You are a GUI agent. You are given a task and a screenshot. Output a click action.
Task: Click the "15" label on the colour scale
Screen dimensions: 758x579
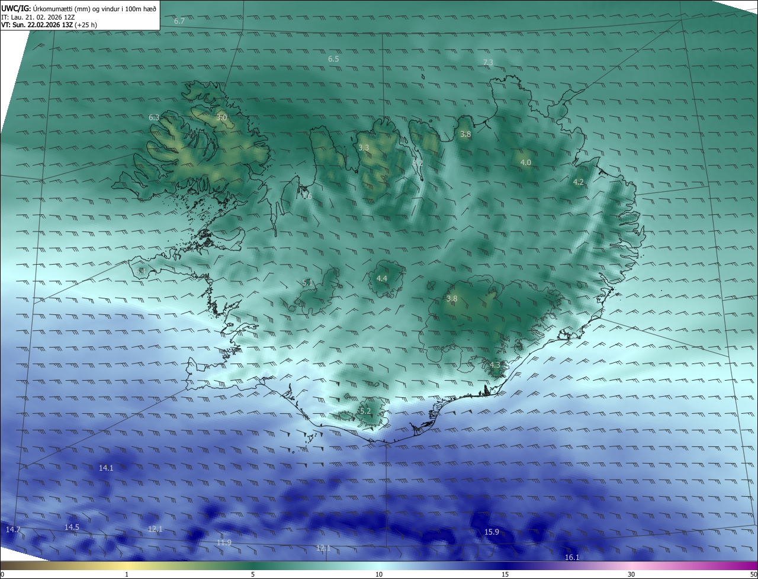click(x=505, y=574)
